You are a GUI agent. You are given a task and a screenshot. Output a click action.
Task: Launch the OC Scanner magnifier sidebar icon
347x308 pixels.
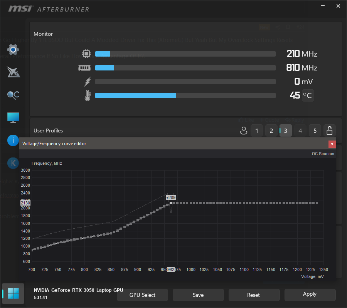[x=13, y=95]
